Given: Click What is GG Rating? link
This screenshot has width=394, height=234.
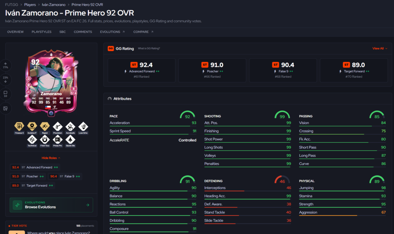Looking at the screenshot, I should 149,48.
